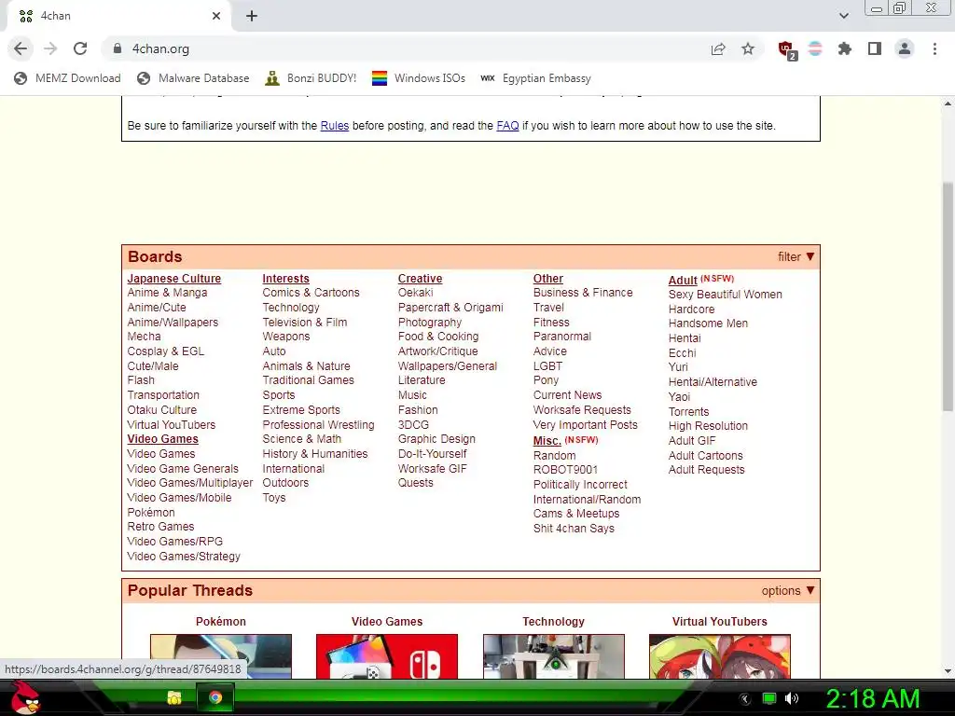Open the Graphic Design board
Image resolution: width=955 pixels, height=716 pixels.
(x=436, y=439)
